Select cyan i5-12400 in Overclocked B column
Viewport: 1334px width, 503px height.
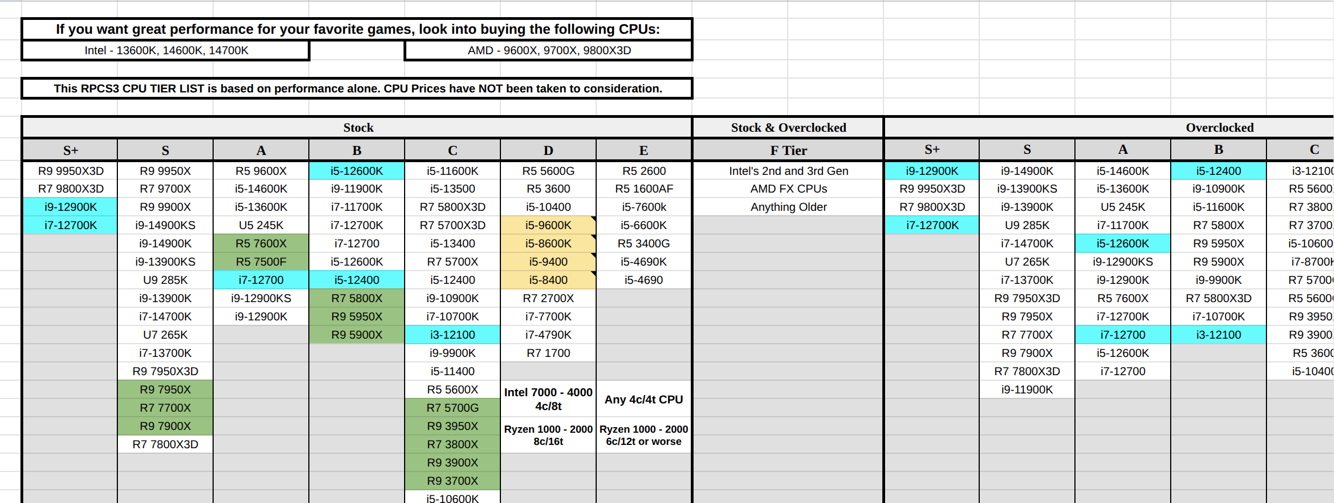1218,171
